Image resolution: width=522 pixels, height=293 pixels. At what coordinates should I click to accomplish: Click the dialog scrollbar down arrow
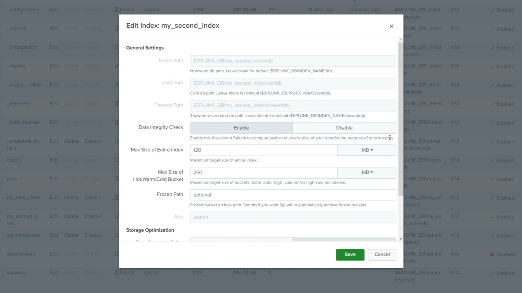400,239
